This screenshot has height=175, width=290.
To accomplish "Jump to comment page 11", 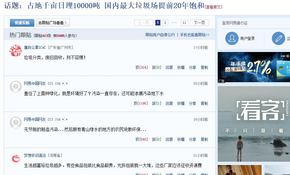I will pyautogui.click(x=184, y=23).
